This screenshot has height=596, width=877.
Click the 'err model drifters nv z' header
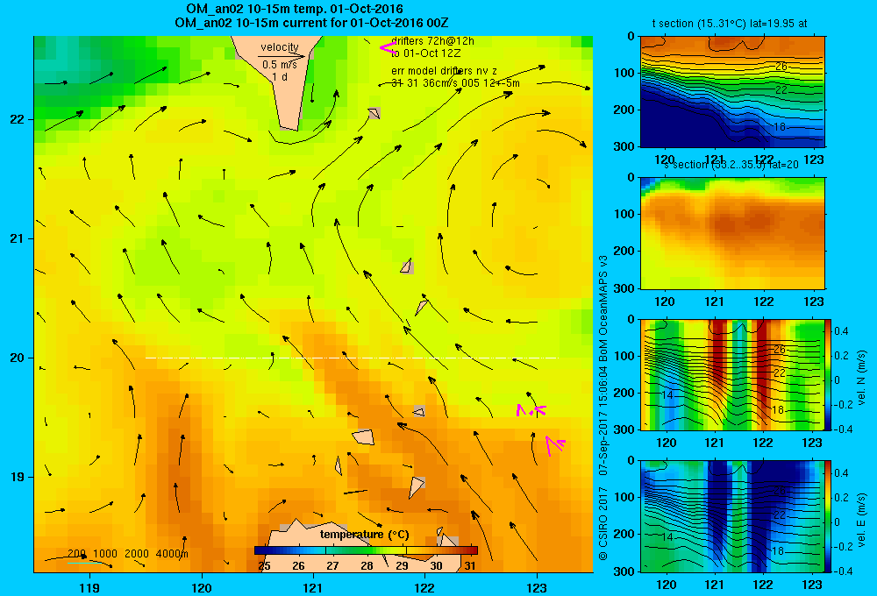[x=444, y=71]
